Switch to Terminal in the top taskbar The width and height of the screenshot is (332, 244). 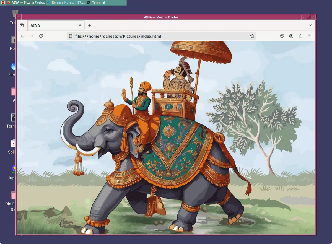click(96, 2)
